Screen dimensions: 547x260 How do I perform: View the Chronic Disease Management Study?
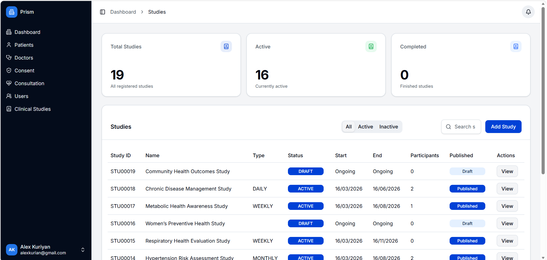(507, 189)
